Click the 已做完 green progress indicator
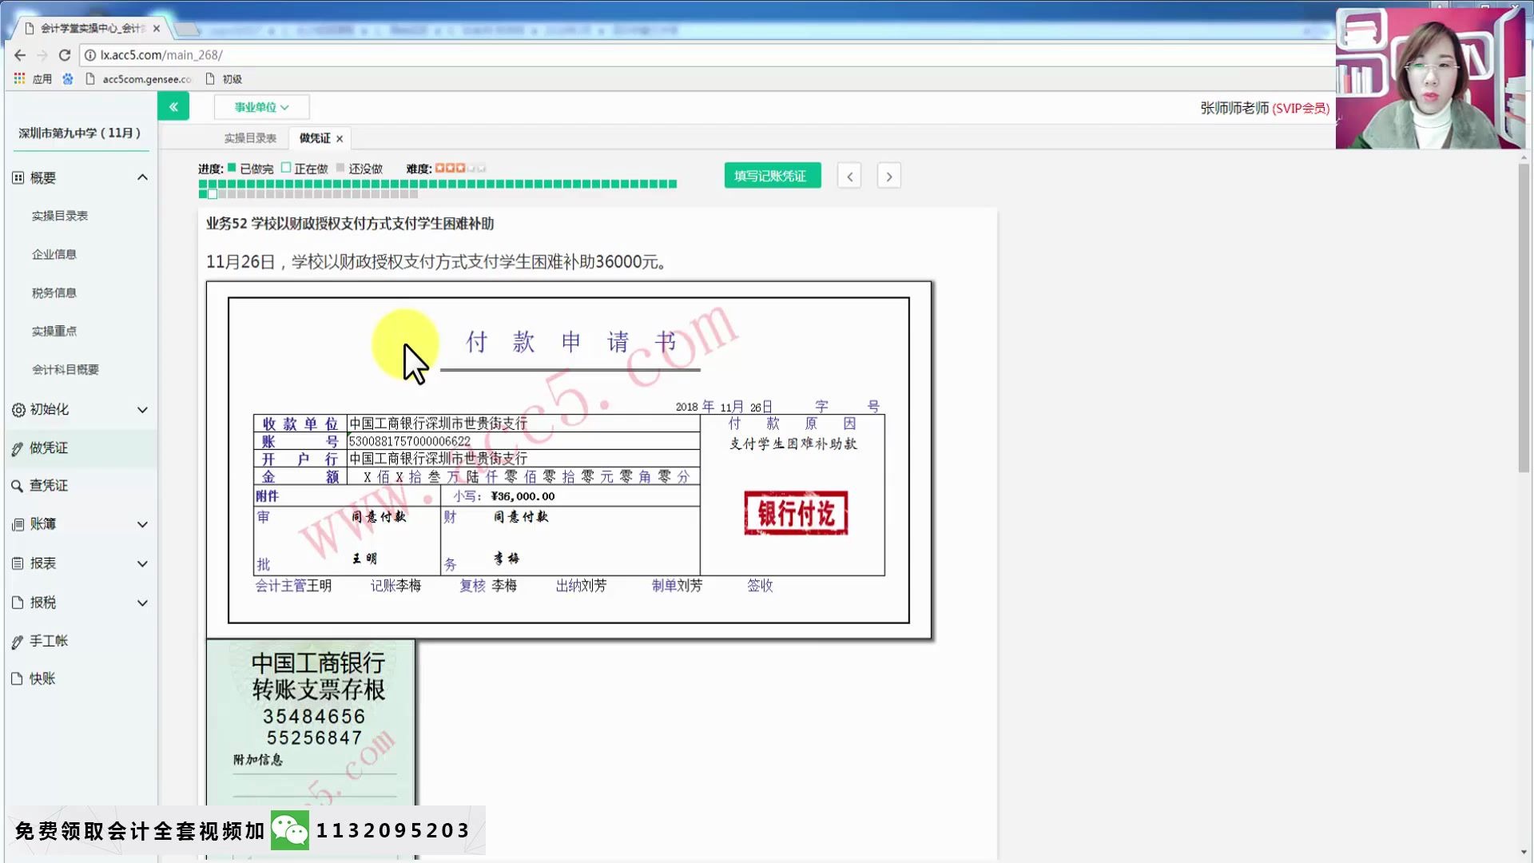Screen dimensions: 1534x863 pos(232,168)
